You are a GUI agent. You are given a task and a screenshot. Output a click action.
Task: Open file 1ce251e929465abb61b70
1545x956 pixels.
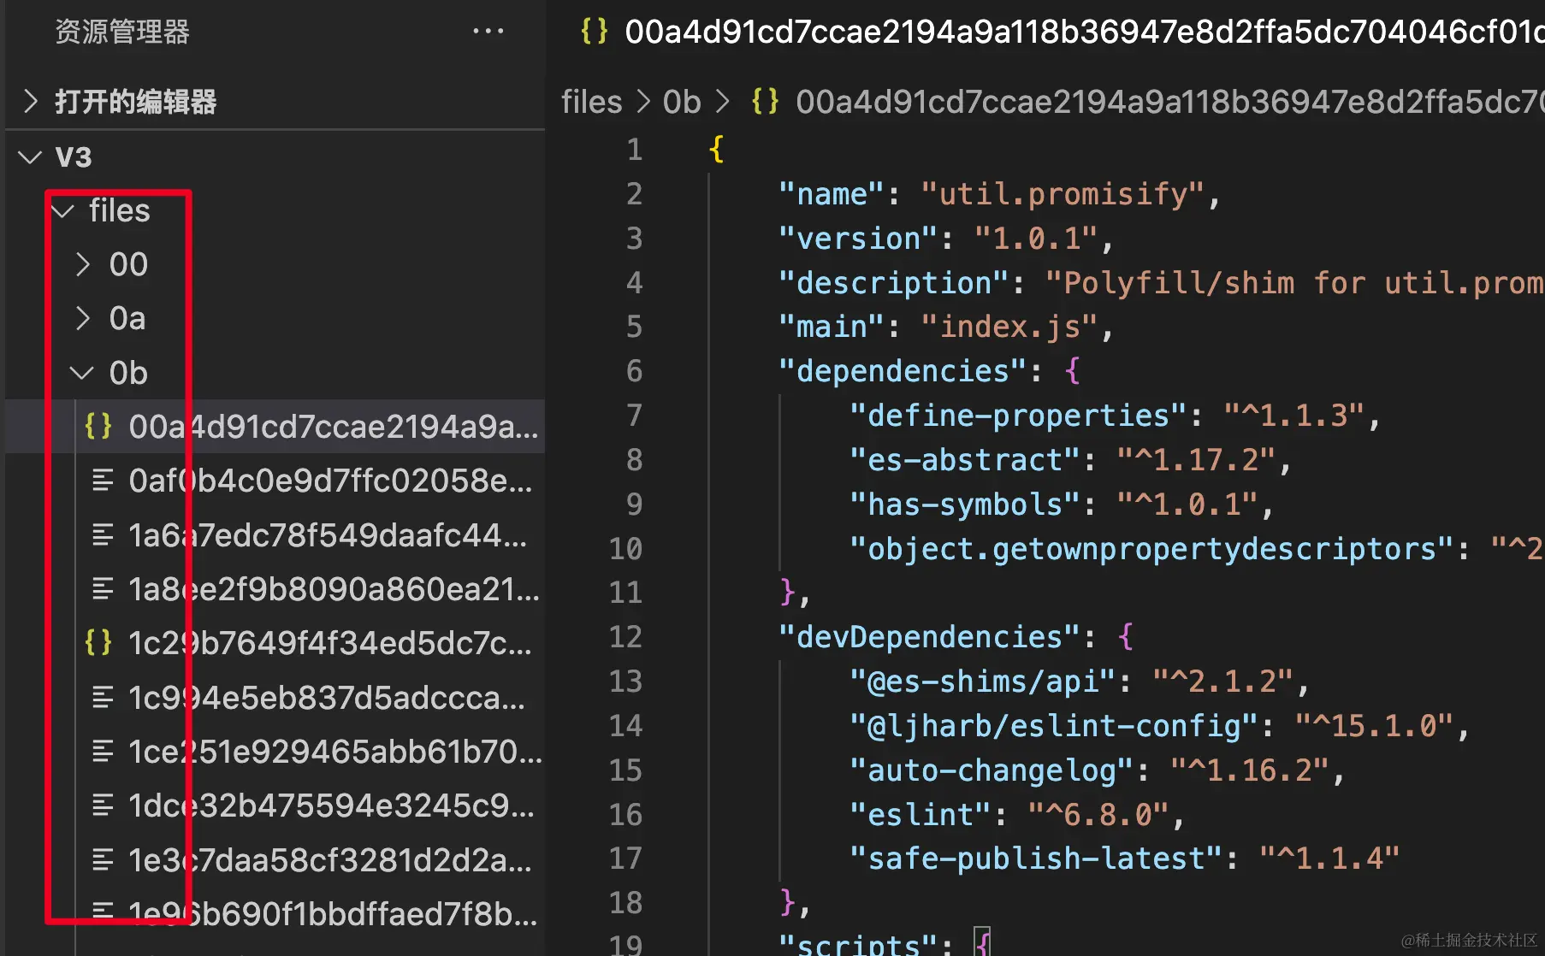click(275, 751)
